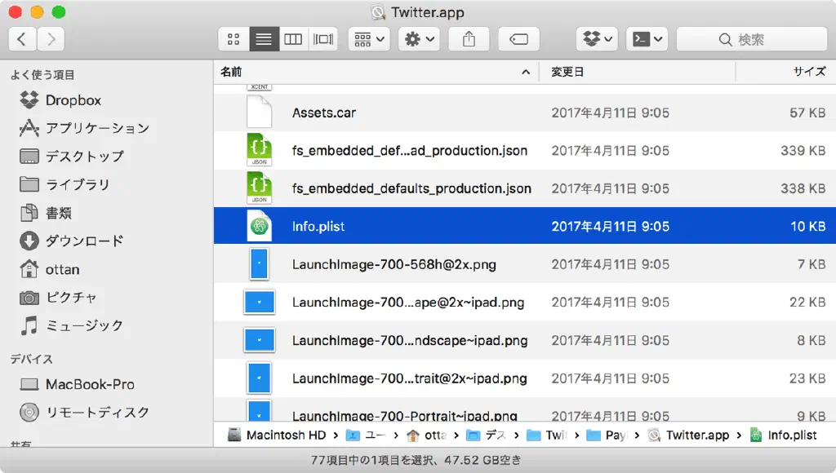Viewport: 836px width, 473px height.
Task: Select MacBook-Pro under devices
Action: coord(90,384)
